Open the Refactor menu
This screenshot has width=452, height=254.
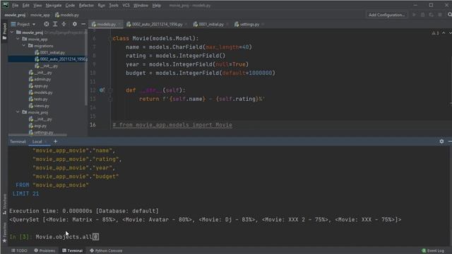tap(86, 6)
